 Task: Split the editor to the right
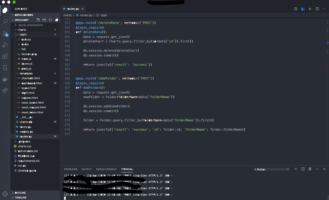[x=317, y=9]
